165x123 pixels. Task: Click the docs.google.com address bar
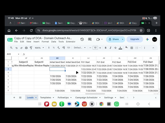point(89,30)
